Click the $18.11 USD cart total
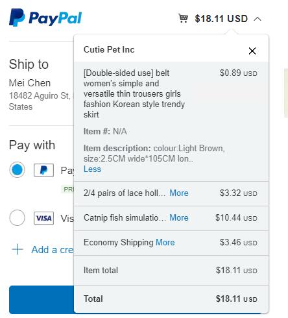This screenshot has width=288, height=318. tap(221, 19)
